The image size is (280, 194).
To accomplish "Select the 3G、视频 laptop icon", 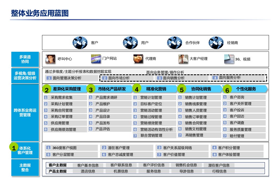I will tap(229, 59).
